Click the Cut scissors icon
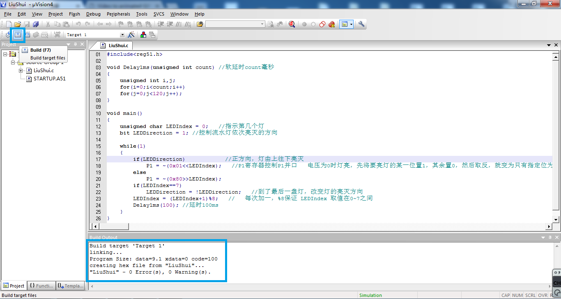Screen dimensions: 561x299 pos(48,24)
